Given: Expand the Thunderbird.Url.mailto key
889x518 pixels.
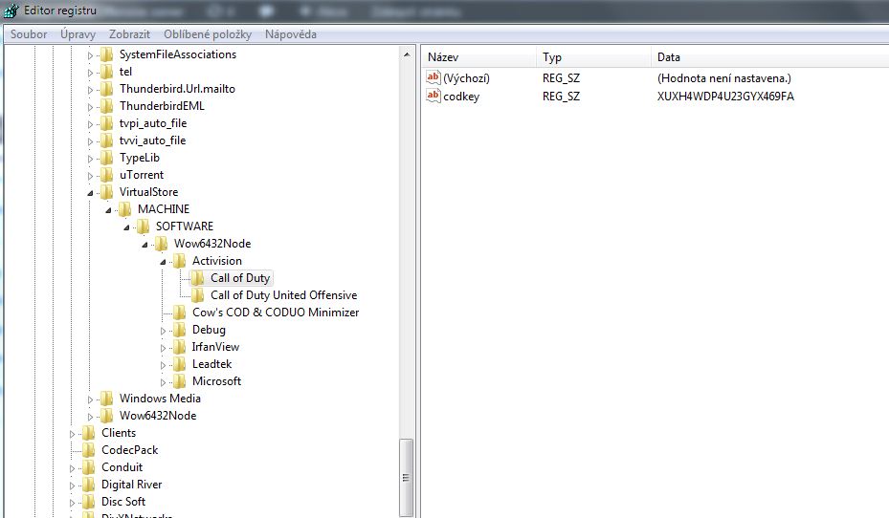Looking at the screenshot, I should coord(90,90).
